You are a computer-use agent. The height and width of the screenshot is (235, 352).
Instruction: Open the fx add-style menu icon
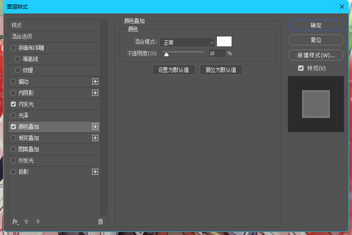pos(15,222)
